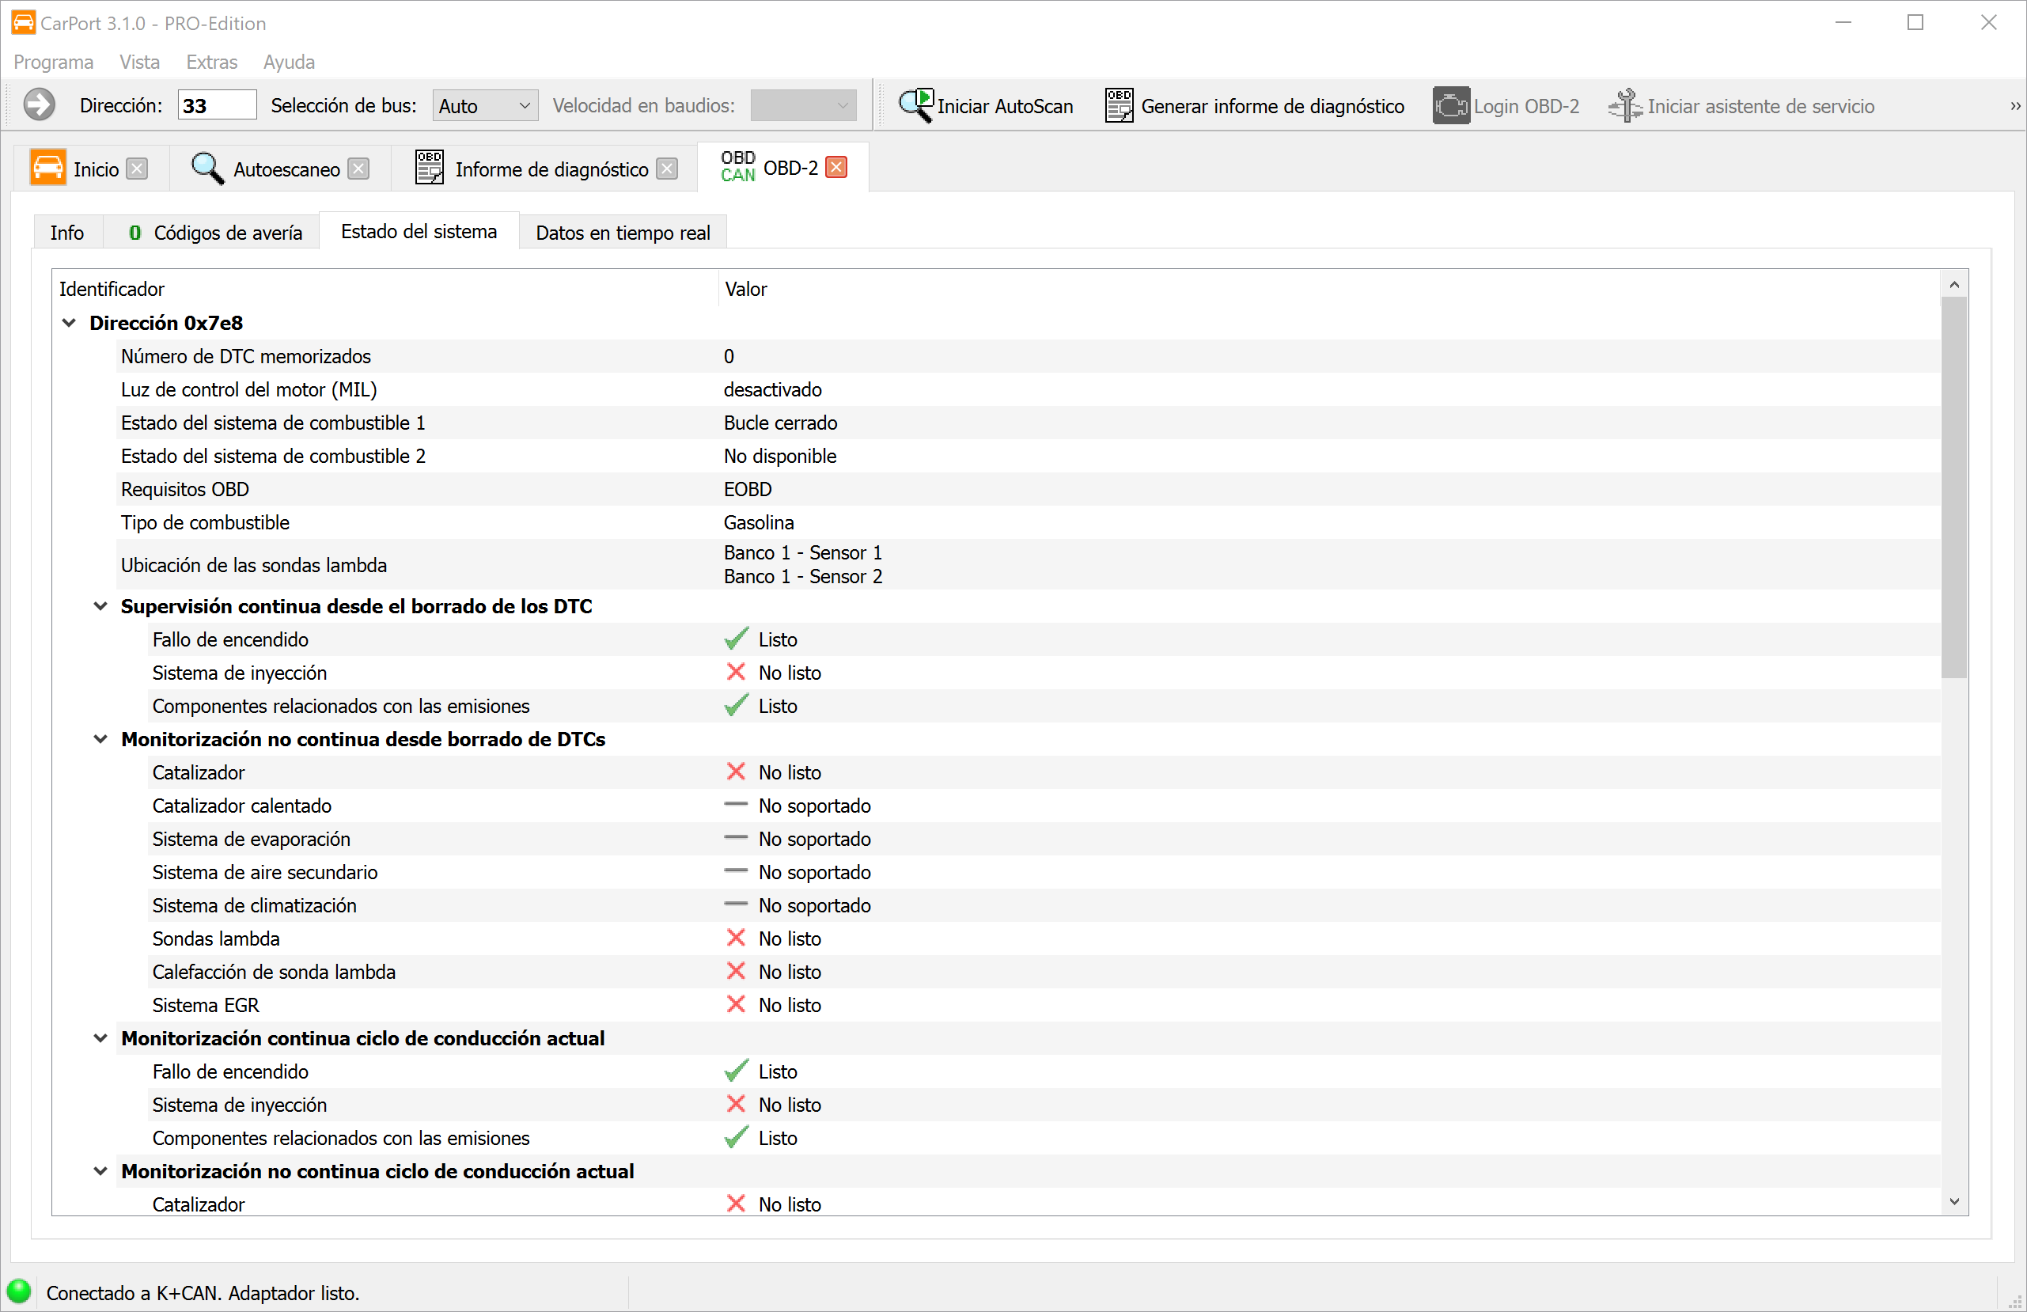Image resolution: width=2027 pixels, height=1312 pixels.
Task: Click the Generar informe de diagnóstico icon
Action: [1118, 106]
